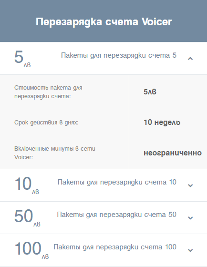Click 'Пакеты для перезарядки счета 5' title

[x=119, y=55]
